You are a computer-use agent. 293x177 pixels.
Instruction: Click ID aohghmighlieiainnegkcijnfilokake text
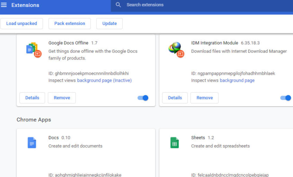85,175
